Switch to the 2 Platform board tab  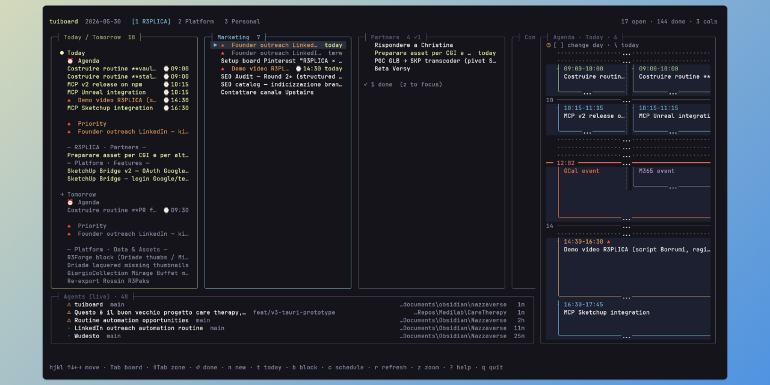(196, 22)
